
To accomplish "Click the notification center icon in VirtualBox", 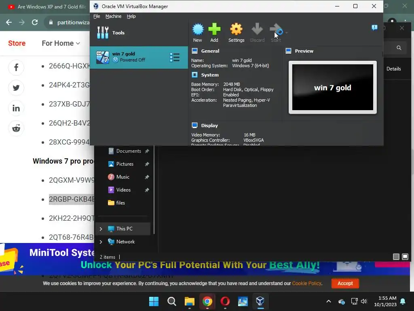I will tap(374, 28).
